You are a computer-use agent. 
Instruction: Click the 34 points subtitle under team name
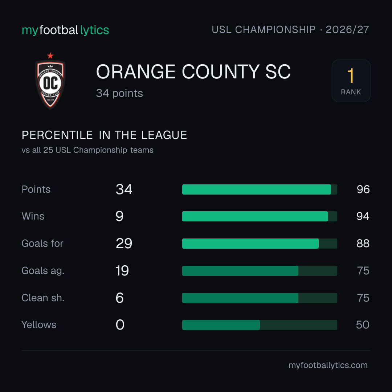pos(119,93)
